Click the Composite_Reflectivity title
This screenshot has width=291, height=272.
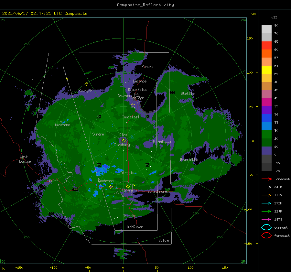pyautogui.click(x=145, y=5)
